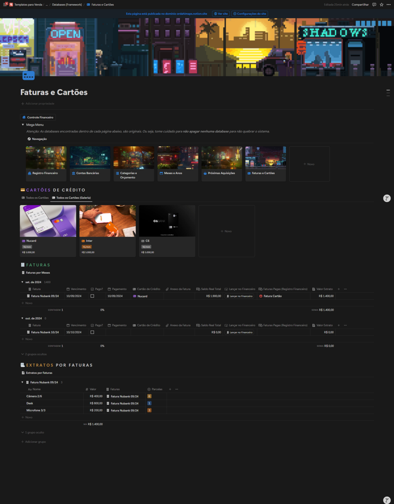
Task: Click the Vencimento column header in set. de 2024
Action: pos(76,289)
